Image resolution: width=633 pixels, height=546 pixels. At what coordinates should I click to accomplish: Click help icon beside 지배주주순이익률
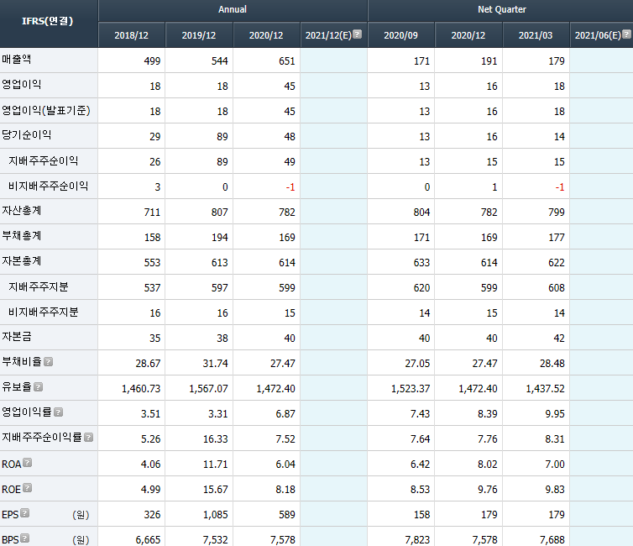point(89,437)
